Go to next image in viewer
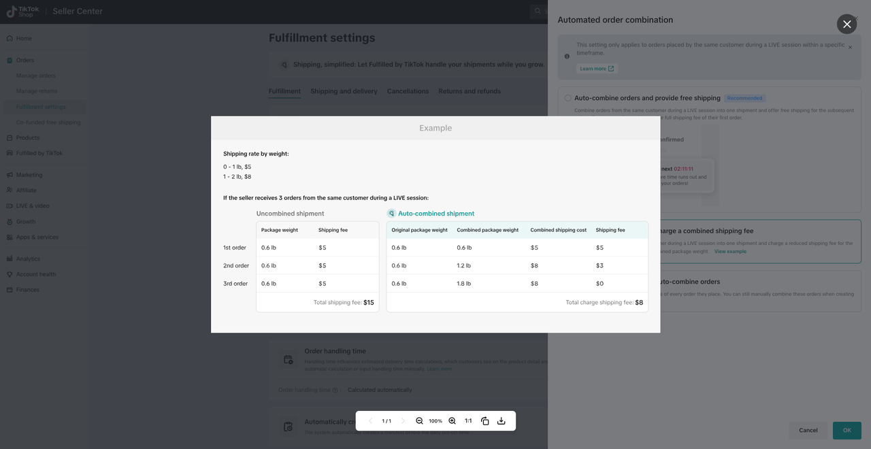This screenshot has width=871, height=449. pyautogui.click(x=403, y=421)
